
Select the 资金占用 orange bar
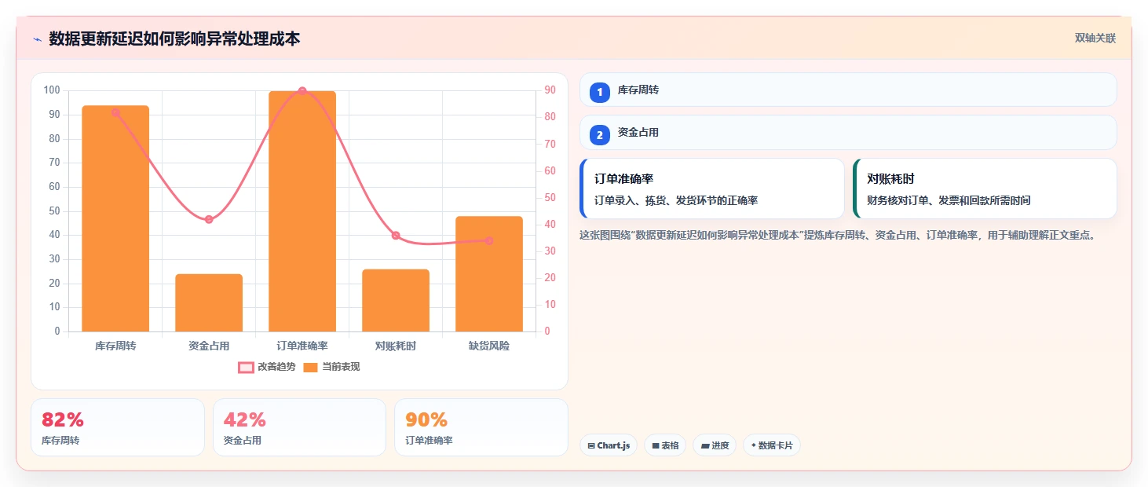209,302
